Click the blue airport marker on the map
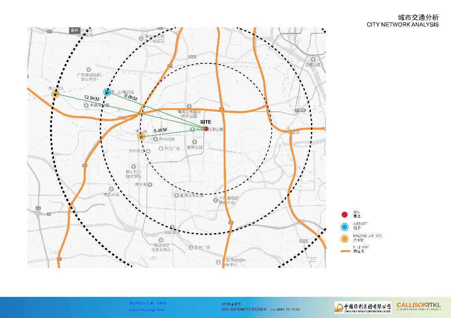This screenshot has width=451, height=318. [x=107, y=92]
